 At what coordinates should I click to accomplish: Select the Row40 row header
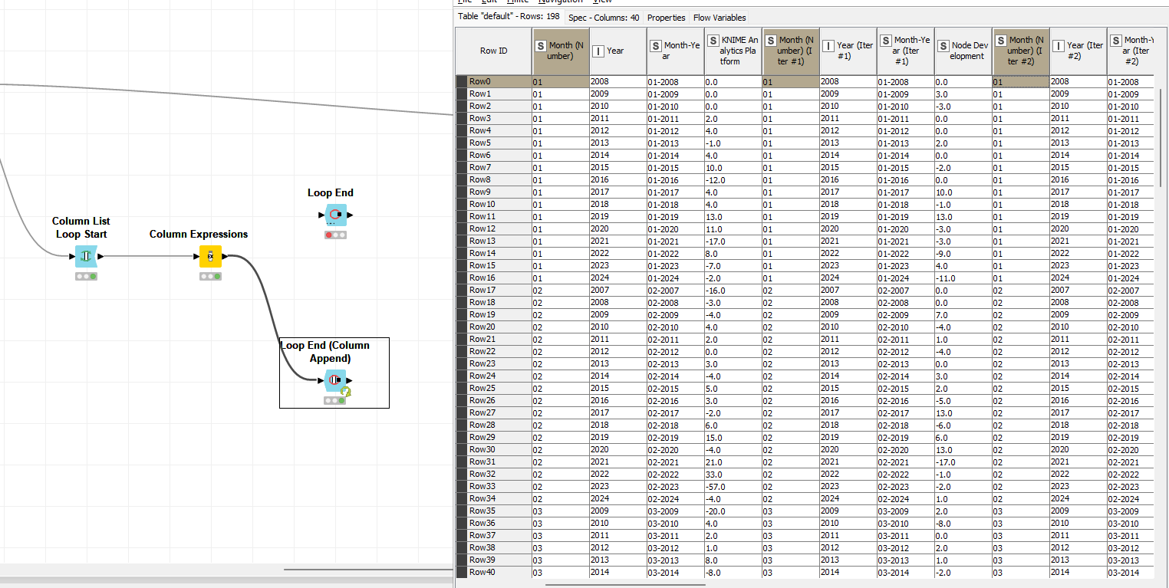[x=493, y=572]
